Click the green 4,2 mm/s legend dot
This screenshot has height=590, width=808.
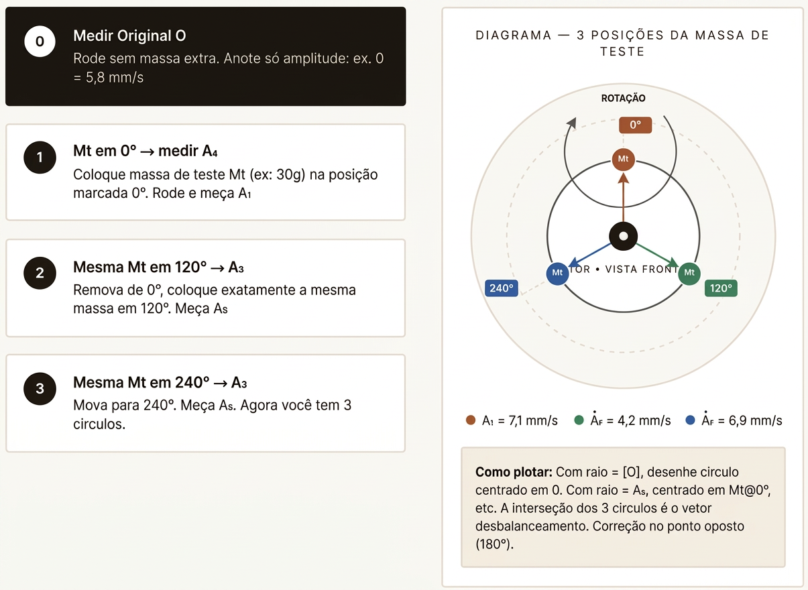coord(579,420)
